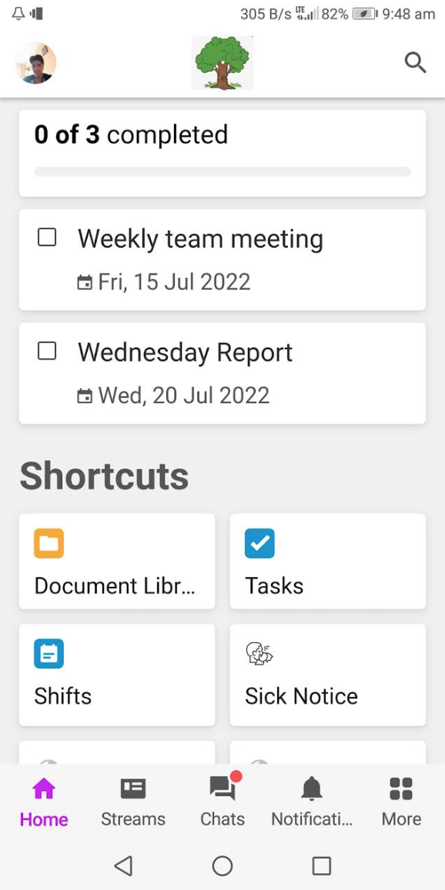Tap the tree logo image
This screenshot has width=445, height=890.
222,62
